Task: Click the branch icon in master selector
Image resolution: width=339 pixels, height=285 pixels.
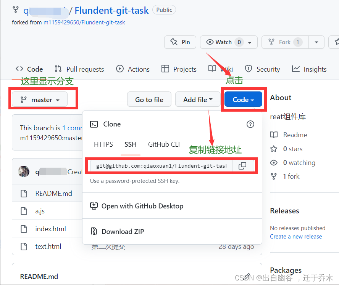Action: (23, 100)
